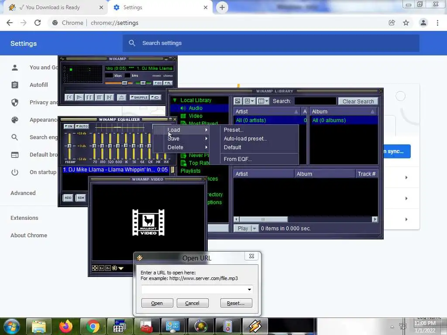Image resolution: width=447 pixels, height=335 pixels.
Task: Click Winamp's Previous track button
Action: pos(69,97)
